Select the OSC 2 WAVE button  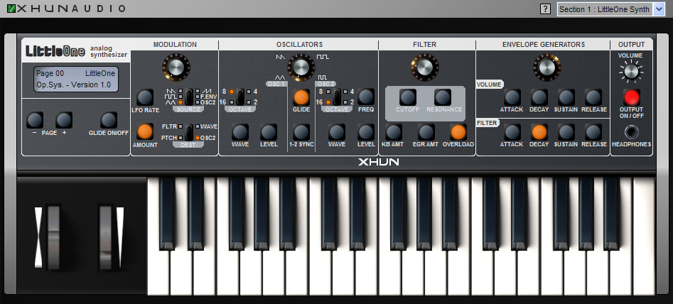click(x=337, y=133)
